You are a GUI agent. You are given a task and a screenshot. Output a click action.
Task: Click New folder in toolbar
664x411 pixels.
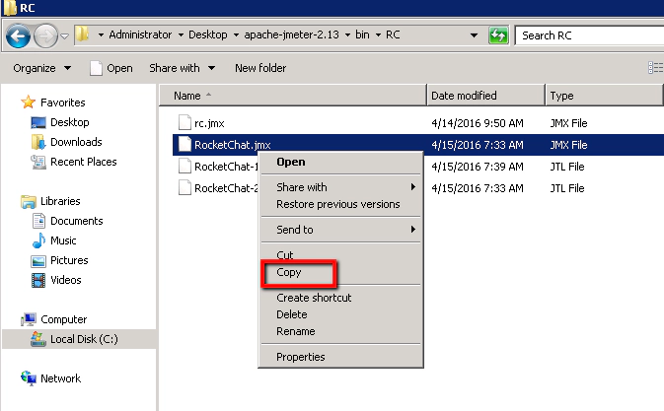coord(260,68)
